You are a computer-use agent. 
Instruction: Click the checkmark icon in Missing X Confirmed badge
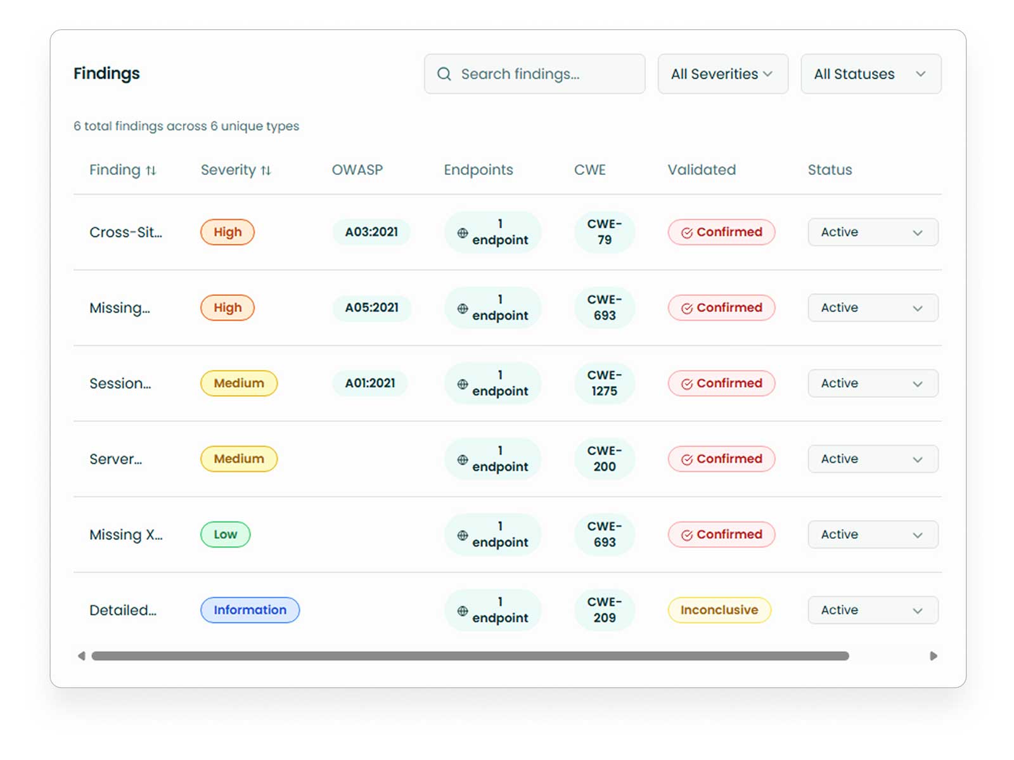(x=688, y=534)
